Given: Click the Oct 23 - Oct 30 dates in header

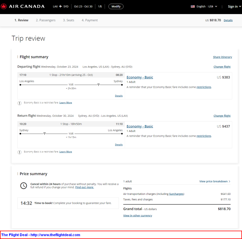Looking at the screenshot, I should [x=83, y=7].
